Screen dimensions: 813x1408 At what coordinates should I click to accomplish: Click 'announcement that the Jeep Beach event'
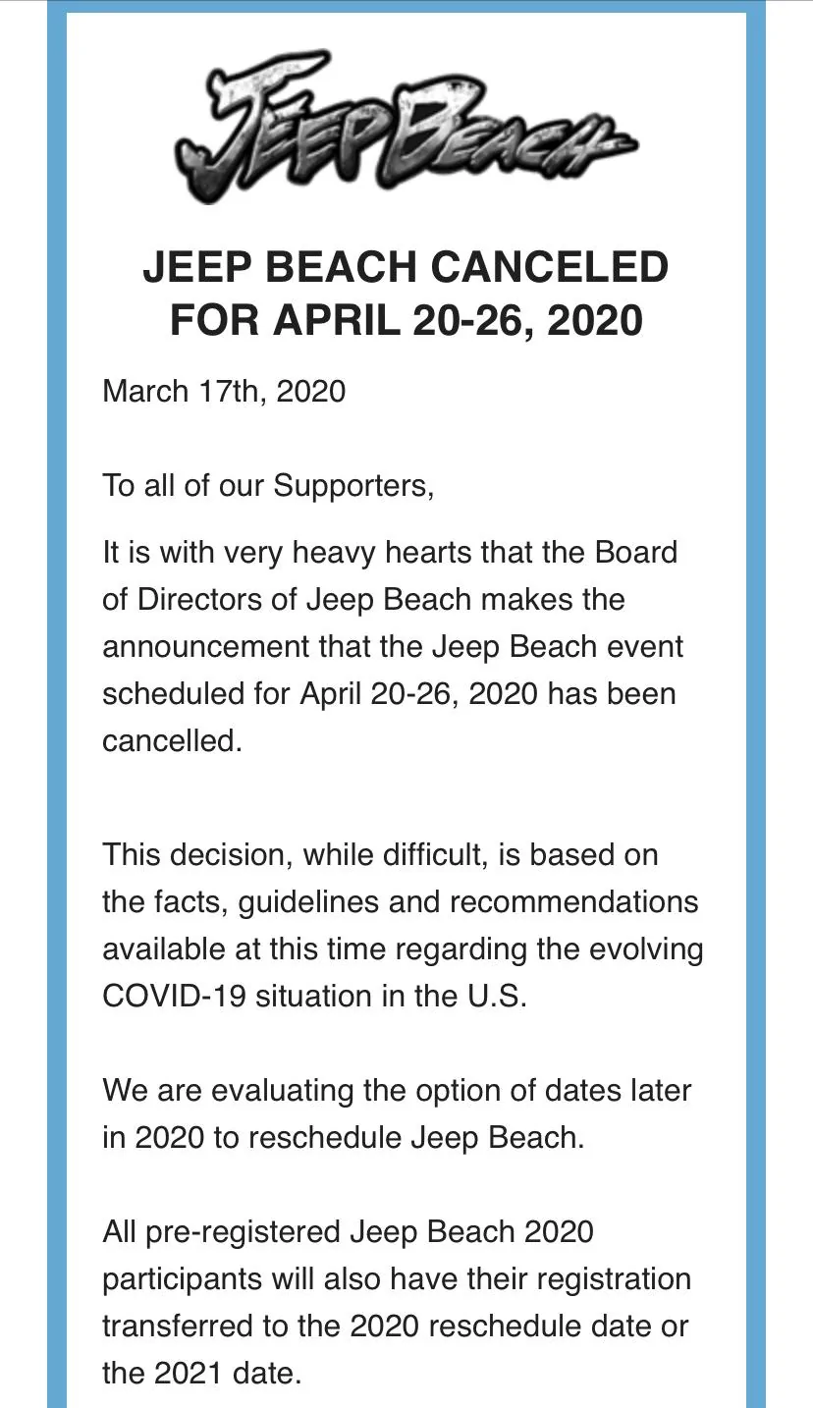(393, 646)
